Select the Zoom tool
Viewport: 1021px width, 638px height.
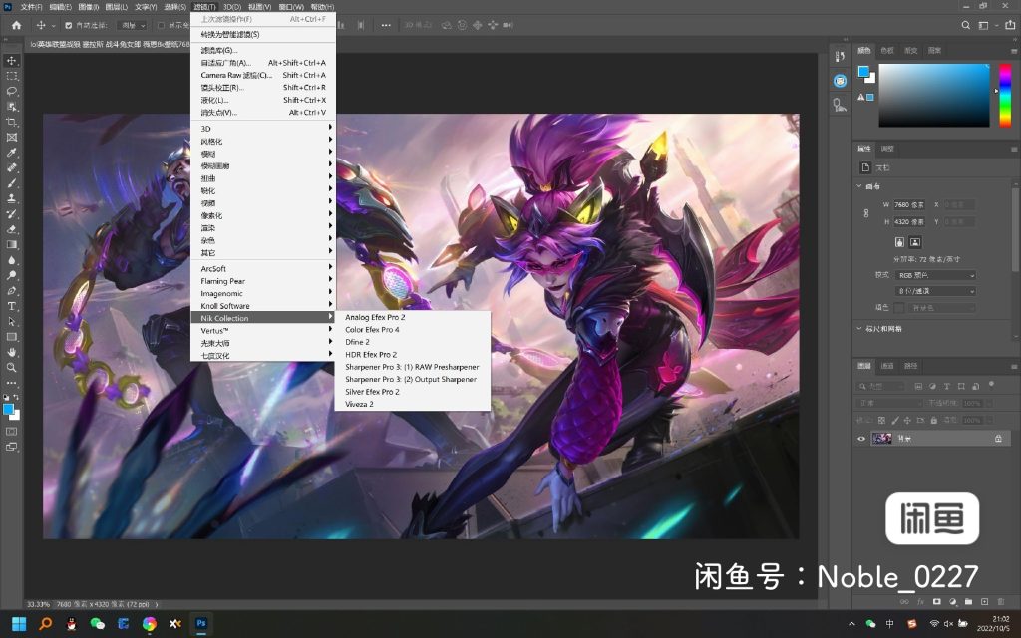click(12, 367)
